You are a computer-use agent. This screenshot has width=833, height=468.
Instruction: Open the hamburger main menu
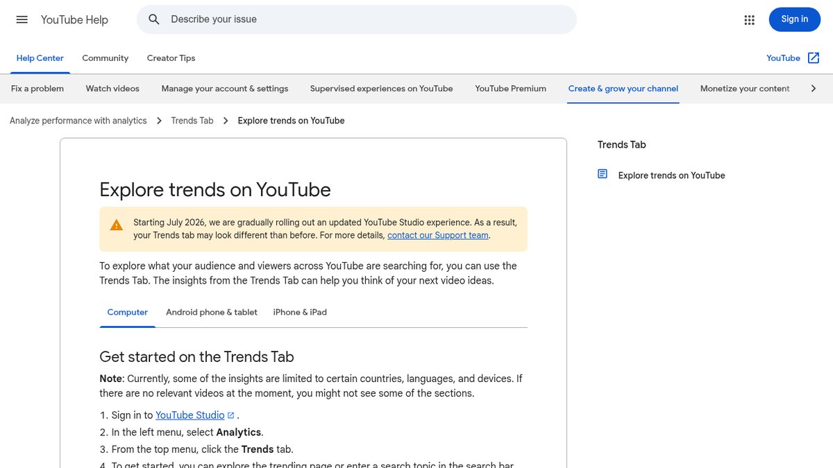coord(22,19)
